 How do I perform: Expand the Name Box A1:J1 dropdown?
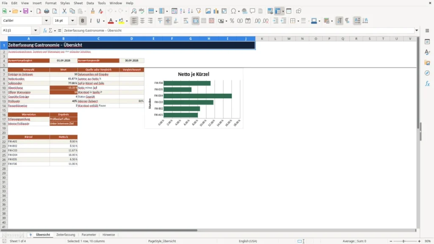(36, 30)
